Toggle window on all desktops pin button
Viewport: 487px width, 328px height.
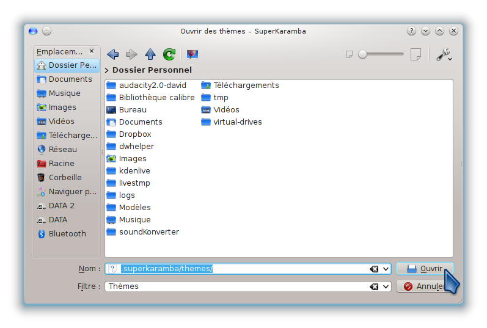point(46,31)
